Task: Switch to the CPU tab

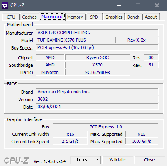Action: (11, 17)
